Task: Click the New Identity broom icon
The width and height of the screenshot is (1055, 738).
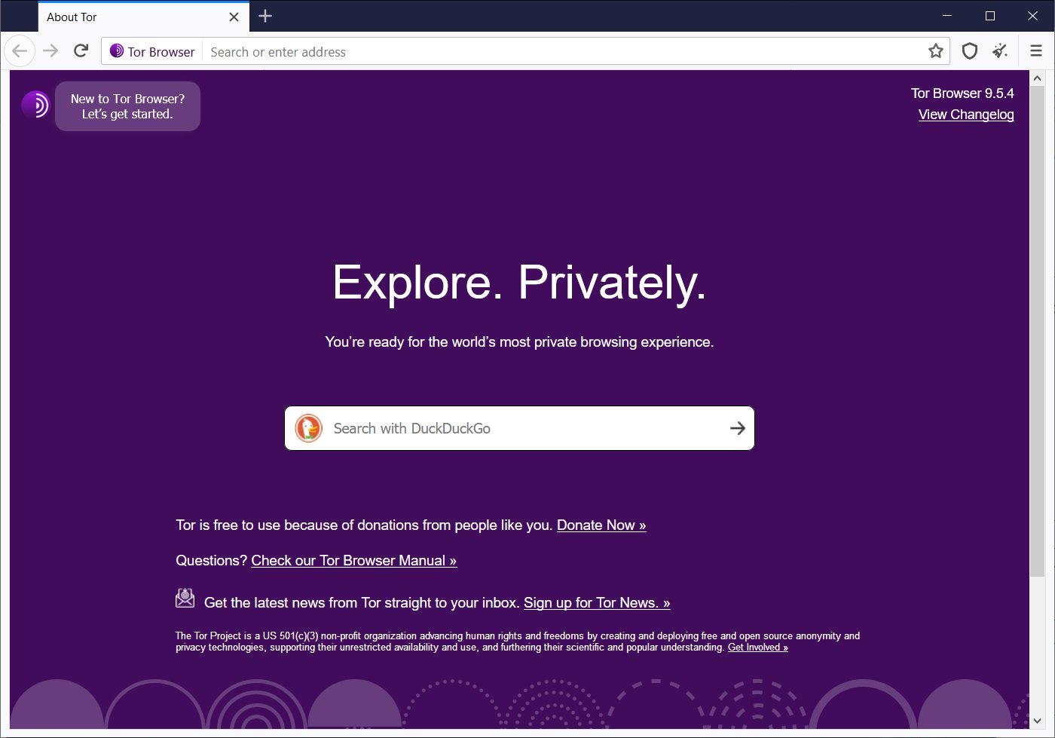Action: tap(1000, 51)
